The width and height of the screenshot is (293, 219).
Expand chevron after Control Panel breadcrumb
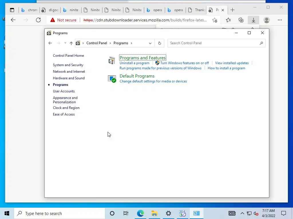coord(110,43)
